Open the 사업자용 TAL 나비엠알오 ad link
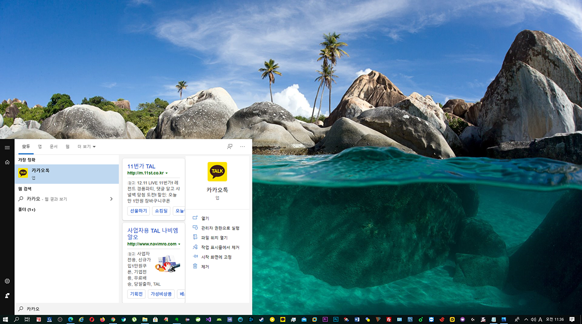This screenshot has height=324, width=582. click(x=152, y=234)
